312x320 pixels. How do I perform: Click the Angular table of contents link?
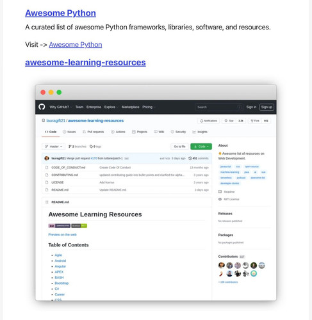(60, 266)
